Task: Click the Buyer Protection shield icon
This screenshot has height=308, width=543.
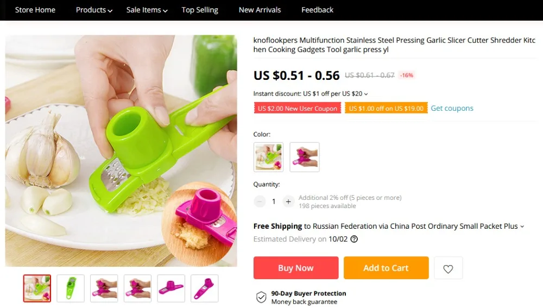Action: coord(261,297)
